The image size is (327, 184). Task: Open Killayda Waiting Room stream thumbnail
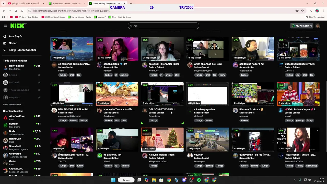coord(162,140)
